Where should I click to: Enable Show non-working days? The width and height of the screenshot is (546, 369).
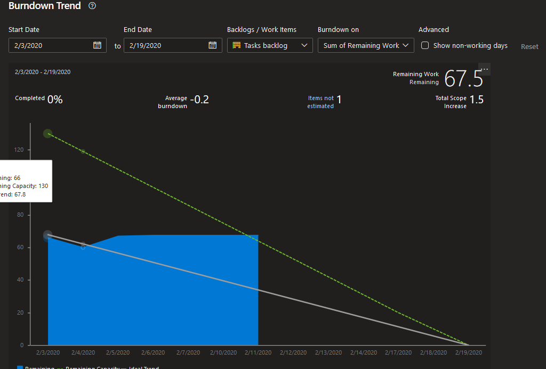point(424,46)
